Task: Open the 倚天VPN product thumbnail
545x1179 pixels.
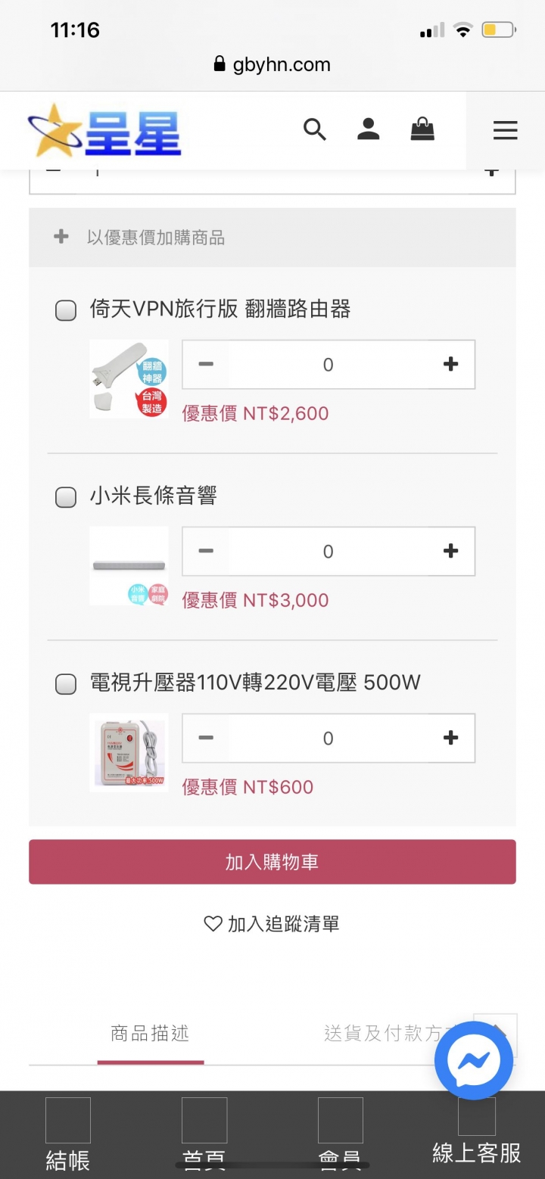Action: [x=129, y=379]
